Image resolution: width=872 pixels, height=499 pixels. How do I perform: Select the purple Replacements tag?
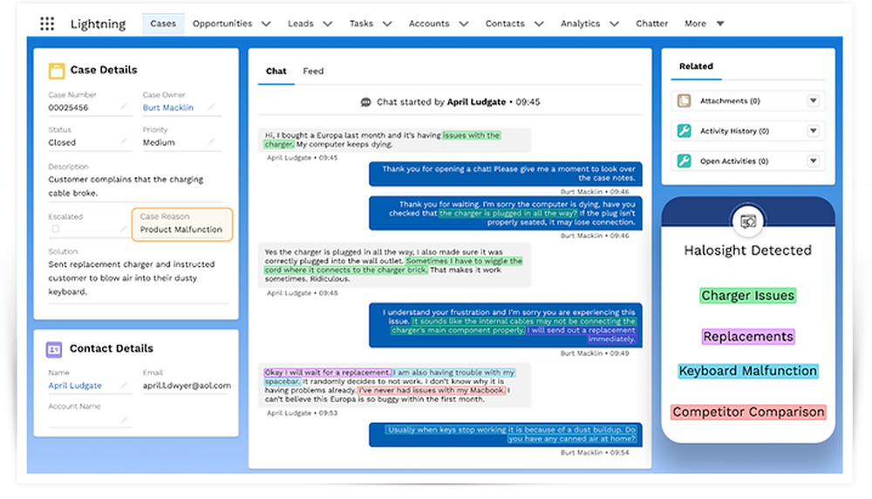click(x=748, y=337)
